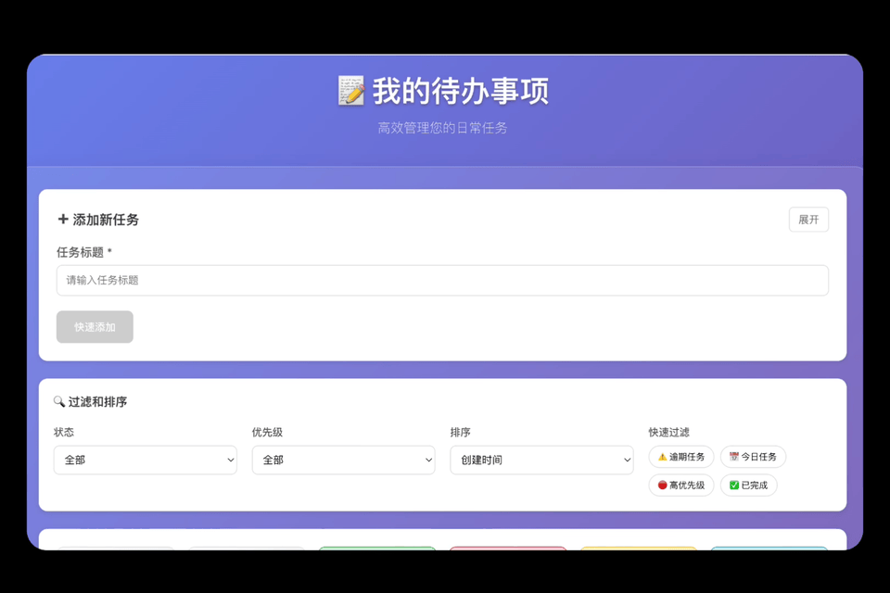The height and width of the screenshot is (593, 890).
Task: Click the green checkmark icon on 已完成
Action: coord(733,485)
